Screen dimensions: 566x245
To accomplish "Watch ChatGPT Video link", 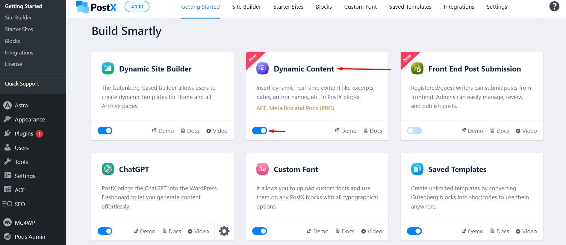I will 198,231.
